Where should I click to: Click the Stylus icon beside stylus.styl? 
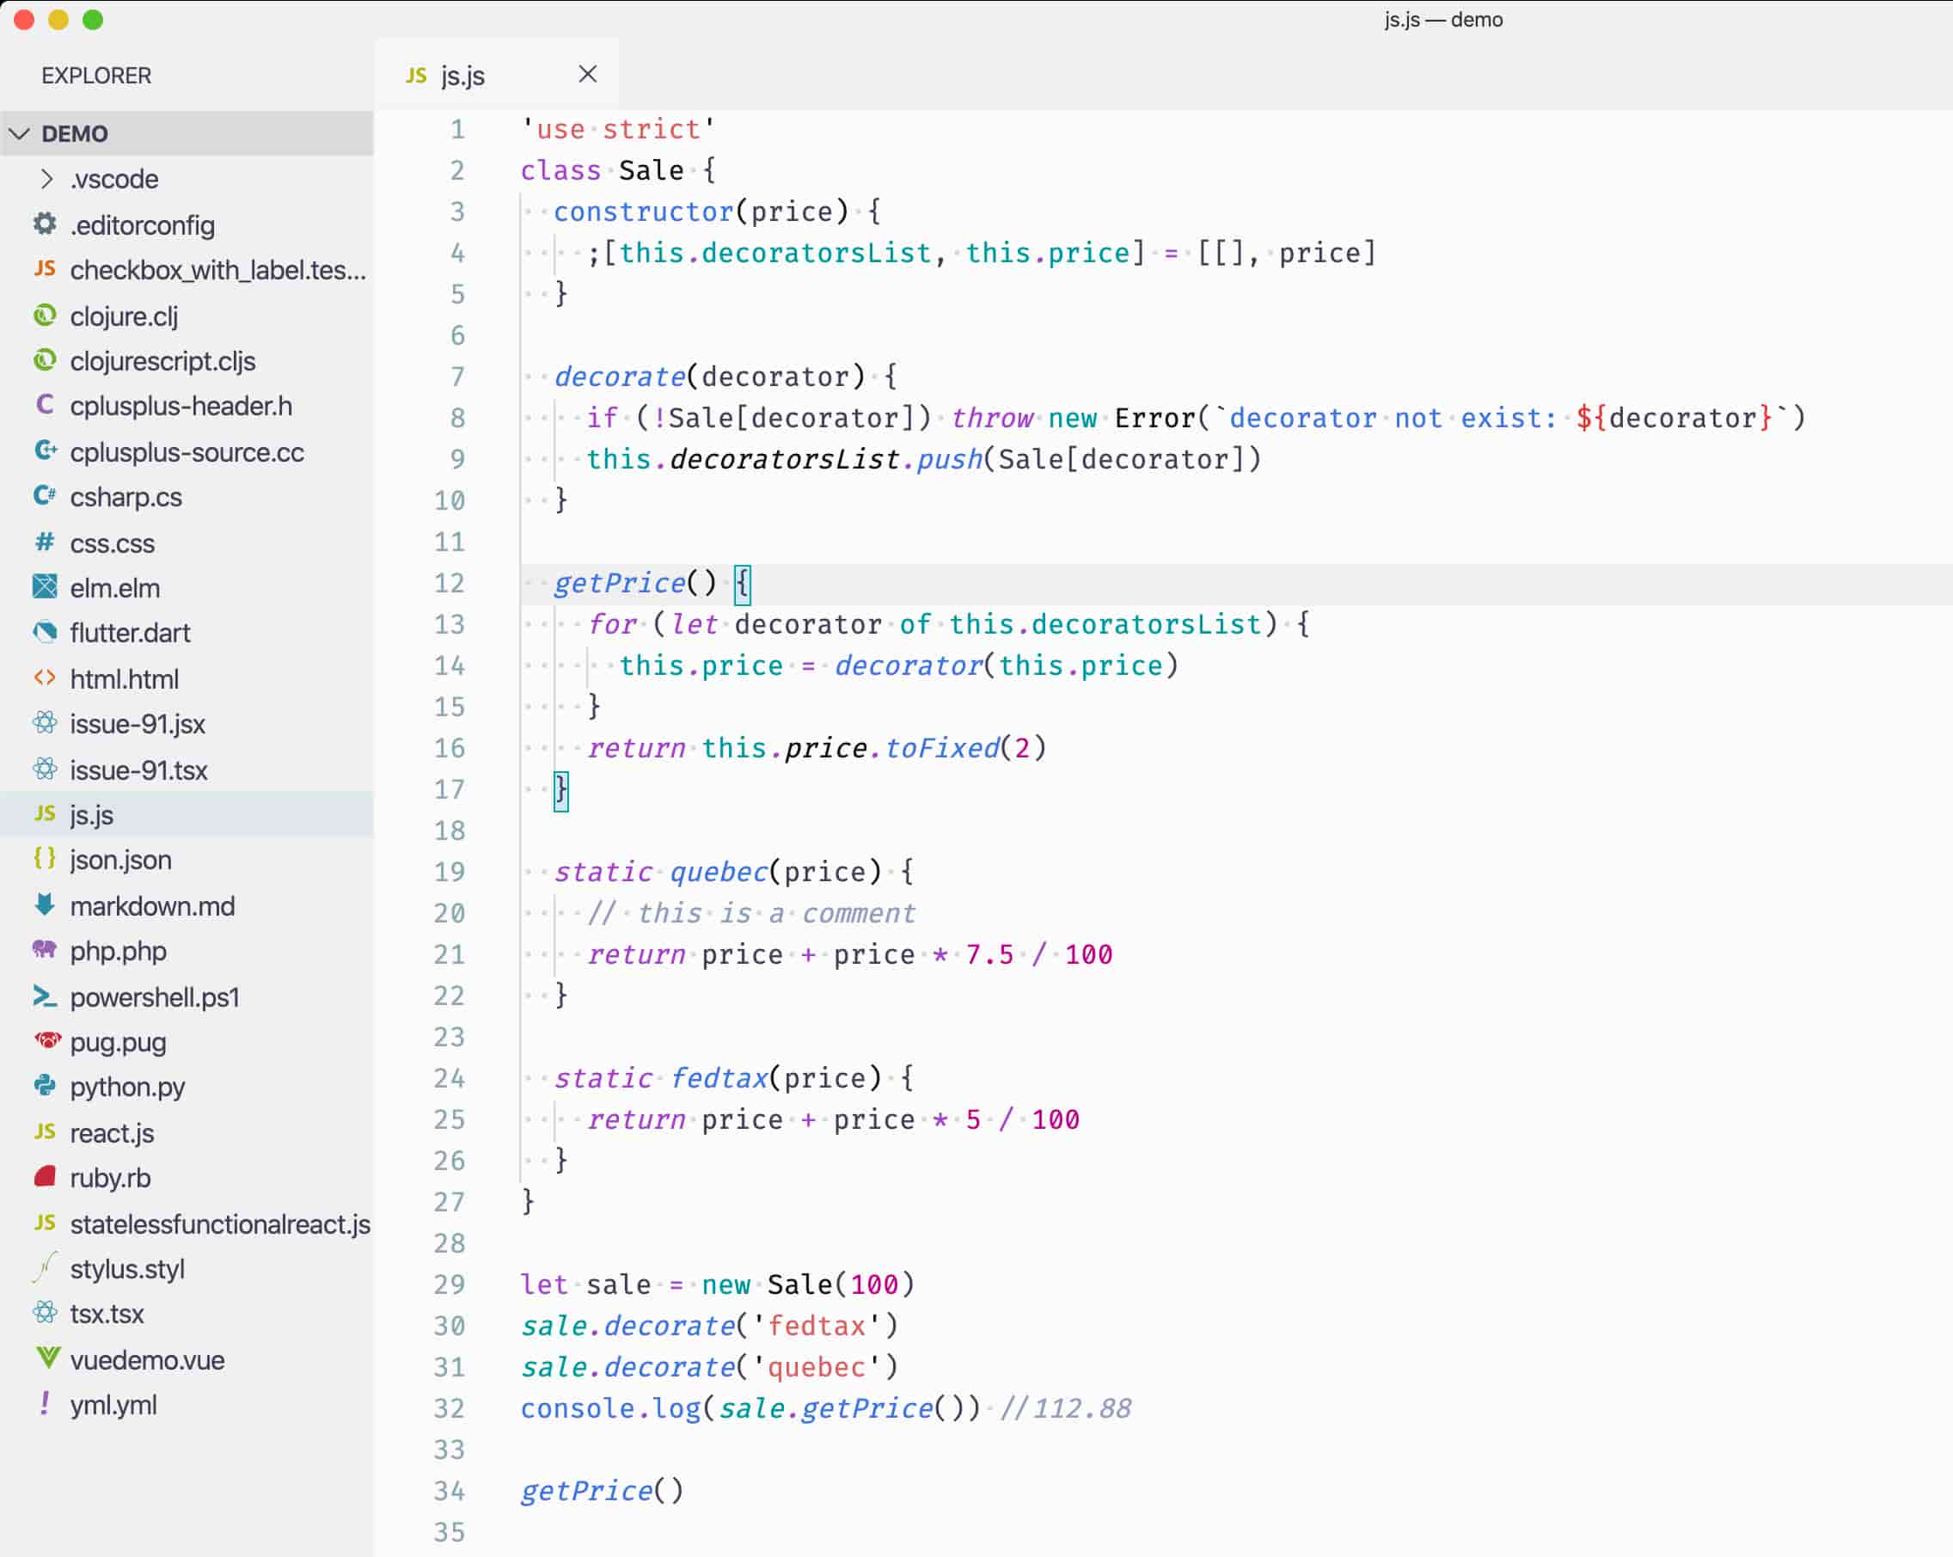click(45, 1267)
